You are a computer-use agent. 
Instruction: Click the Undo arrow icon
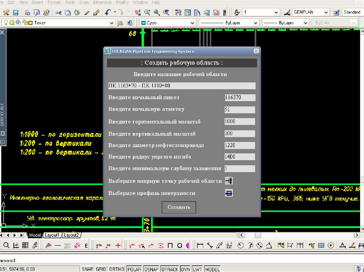tap(108, 12)
